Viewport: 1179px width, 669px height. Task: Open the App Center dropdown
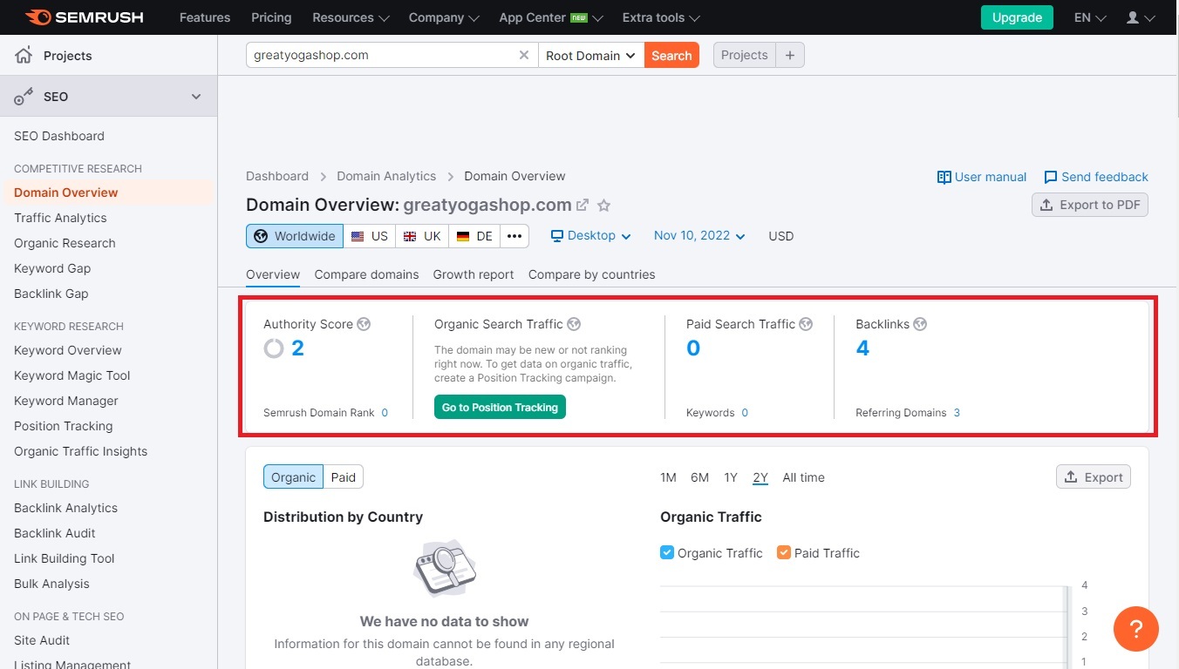click(551, 17)
